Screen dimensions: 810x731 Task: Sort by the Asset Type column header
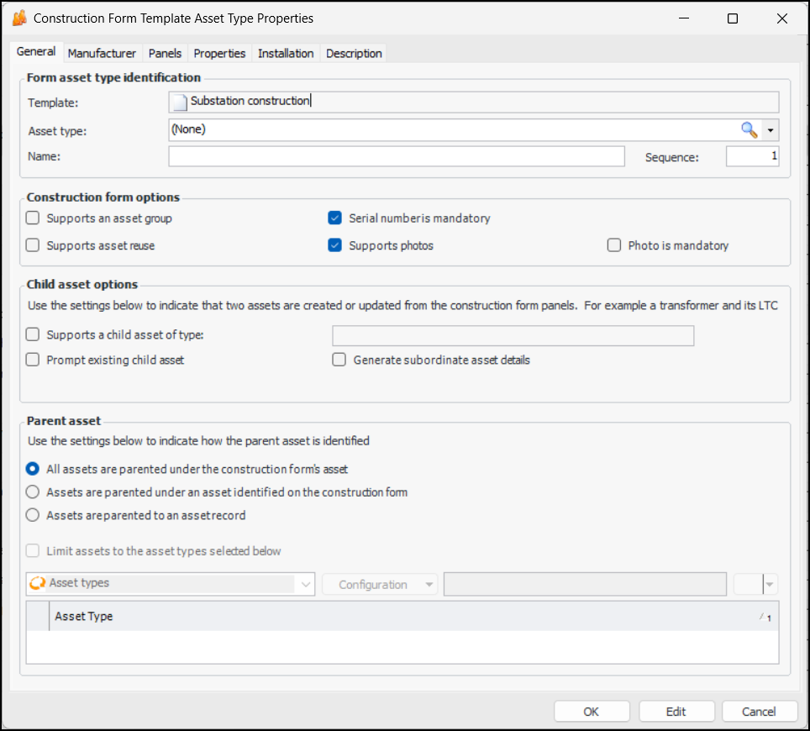coord(403,616)
